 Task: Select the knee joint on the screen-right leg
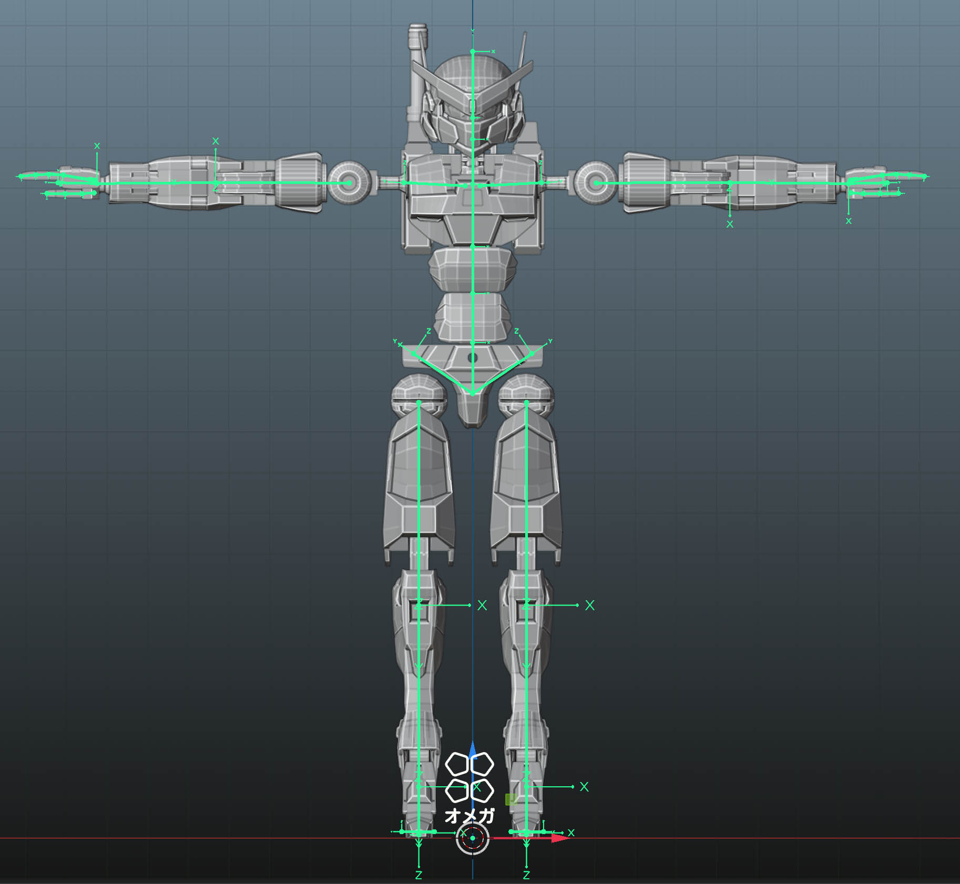tap(527, 605)
